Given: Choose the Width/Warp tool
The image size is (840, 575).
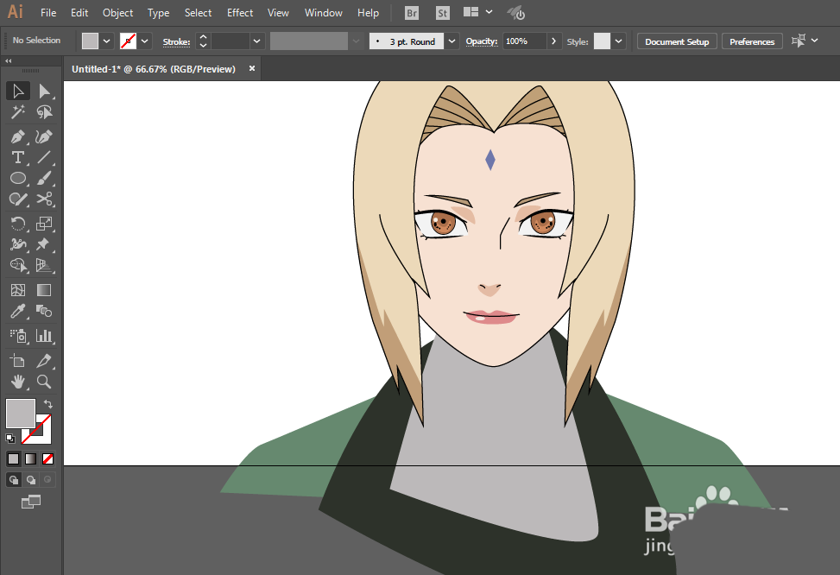Looking at the screenshot, I should click(17, 244).
